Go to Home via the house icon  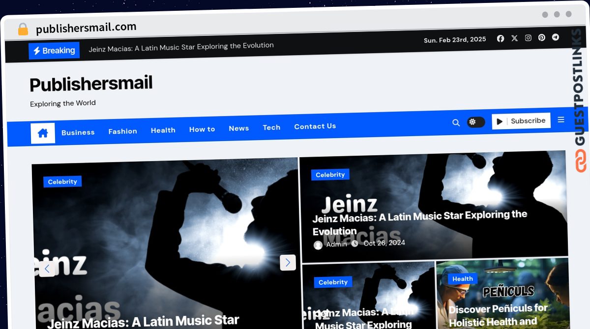coord(43,133)
